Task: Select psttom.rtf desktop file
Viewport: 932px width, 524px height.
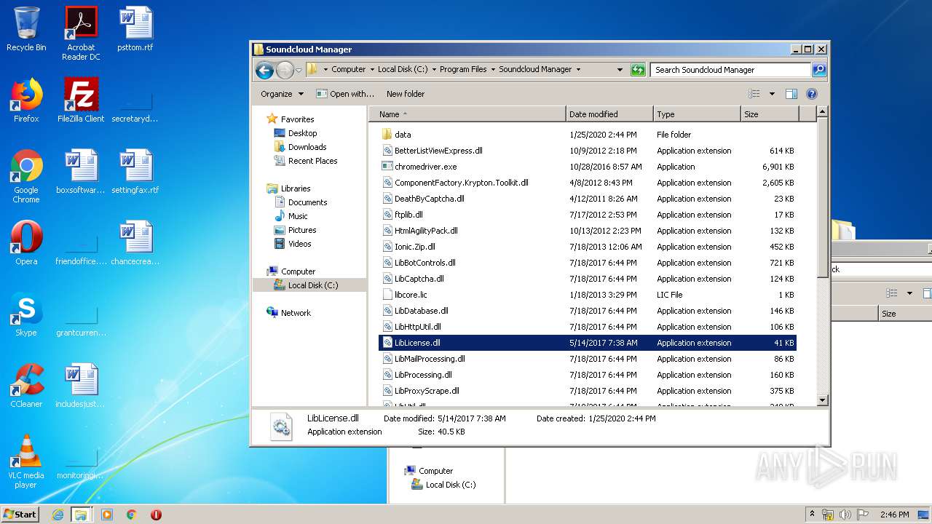Action: pos(136,30)
